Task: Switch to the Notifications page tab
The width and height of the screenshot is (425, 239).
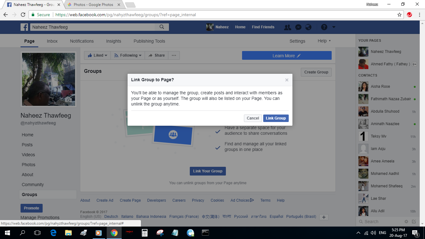Action: (x=82, y=41)
